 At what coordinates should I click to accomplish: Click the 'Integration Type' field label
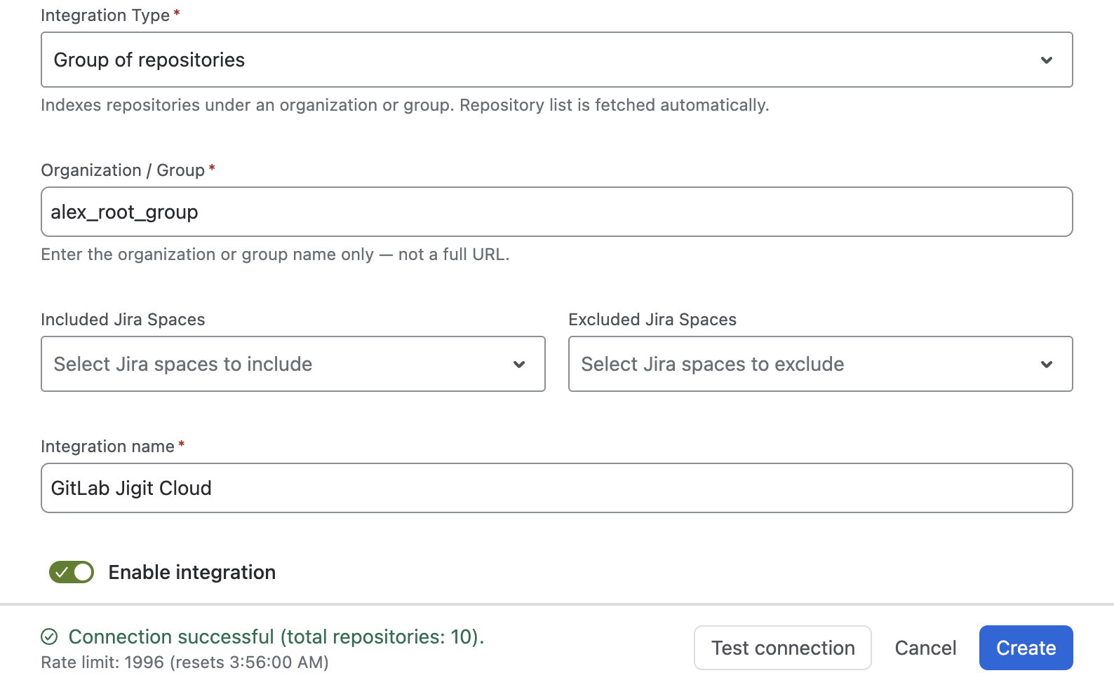[x=105, y=15]
